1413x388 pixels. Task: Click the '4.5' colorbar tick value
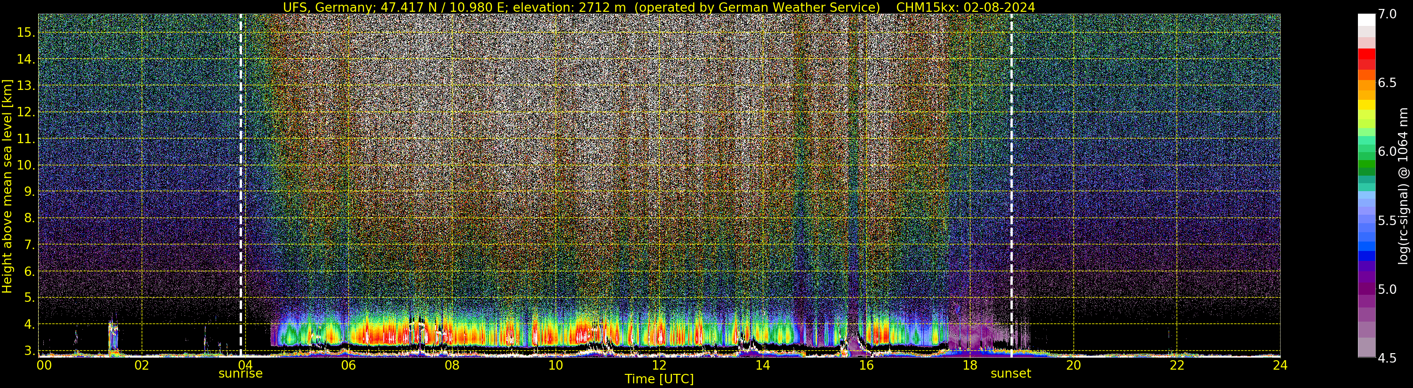coord(1388,358)
